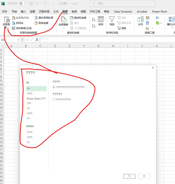Open the 绘图 Draw tab

pos(32,12)
